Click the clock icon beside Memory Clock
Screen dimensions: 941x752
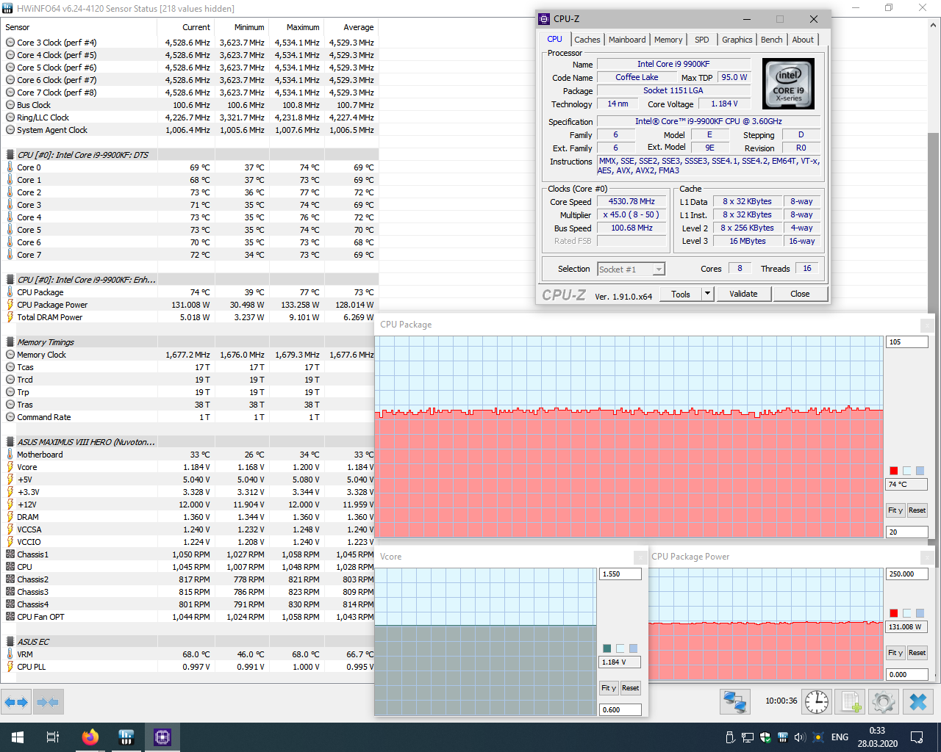tap(10, 355)
